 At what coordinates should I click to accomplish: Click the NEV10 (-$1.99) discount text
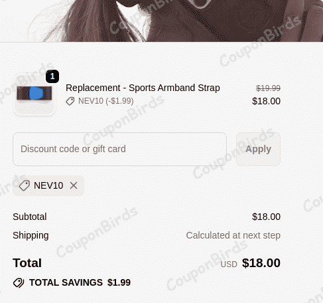(x=106, y=101)
